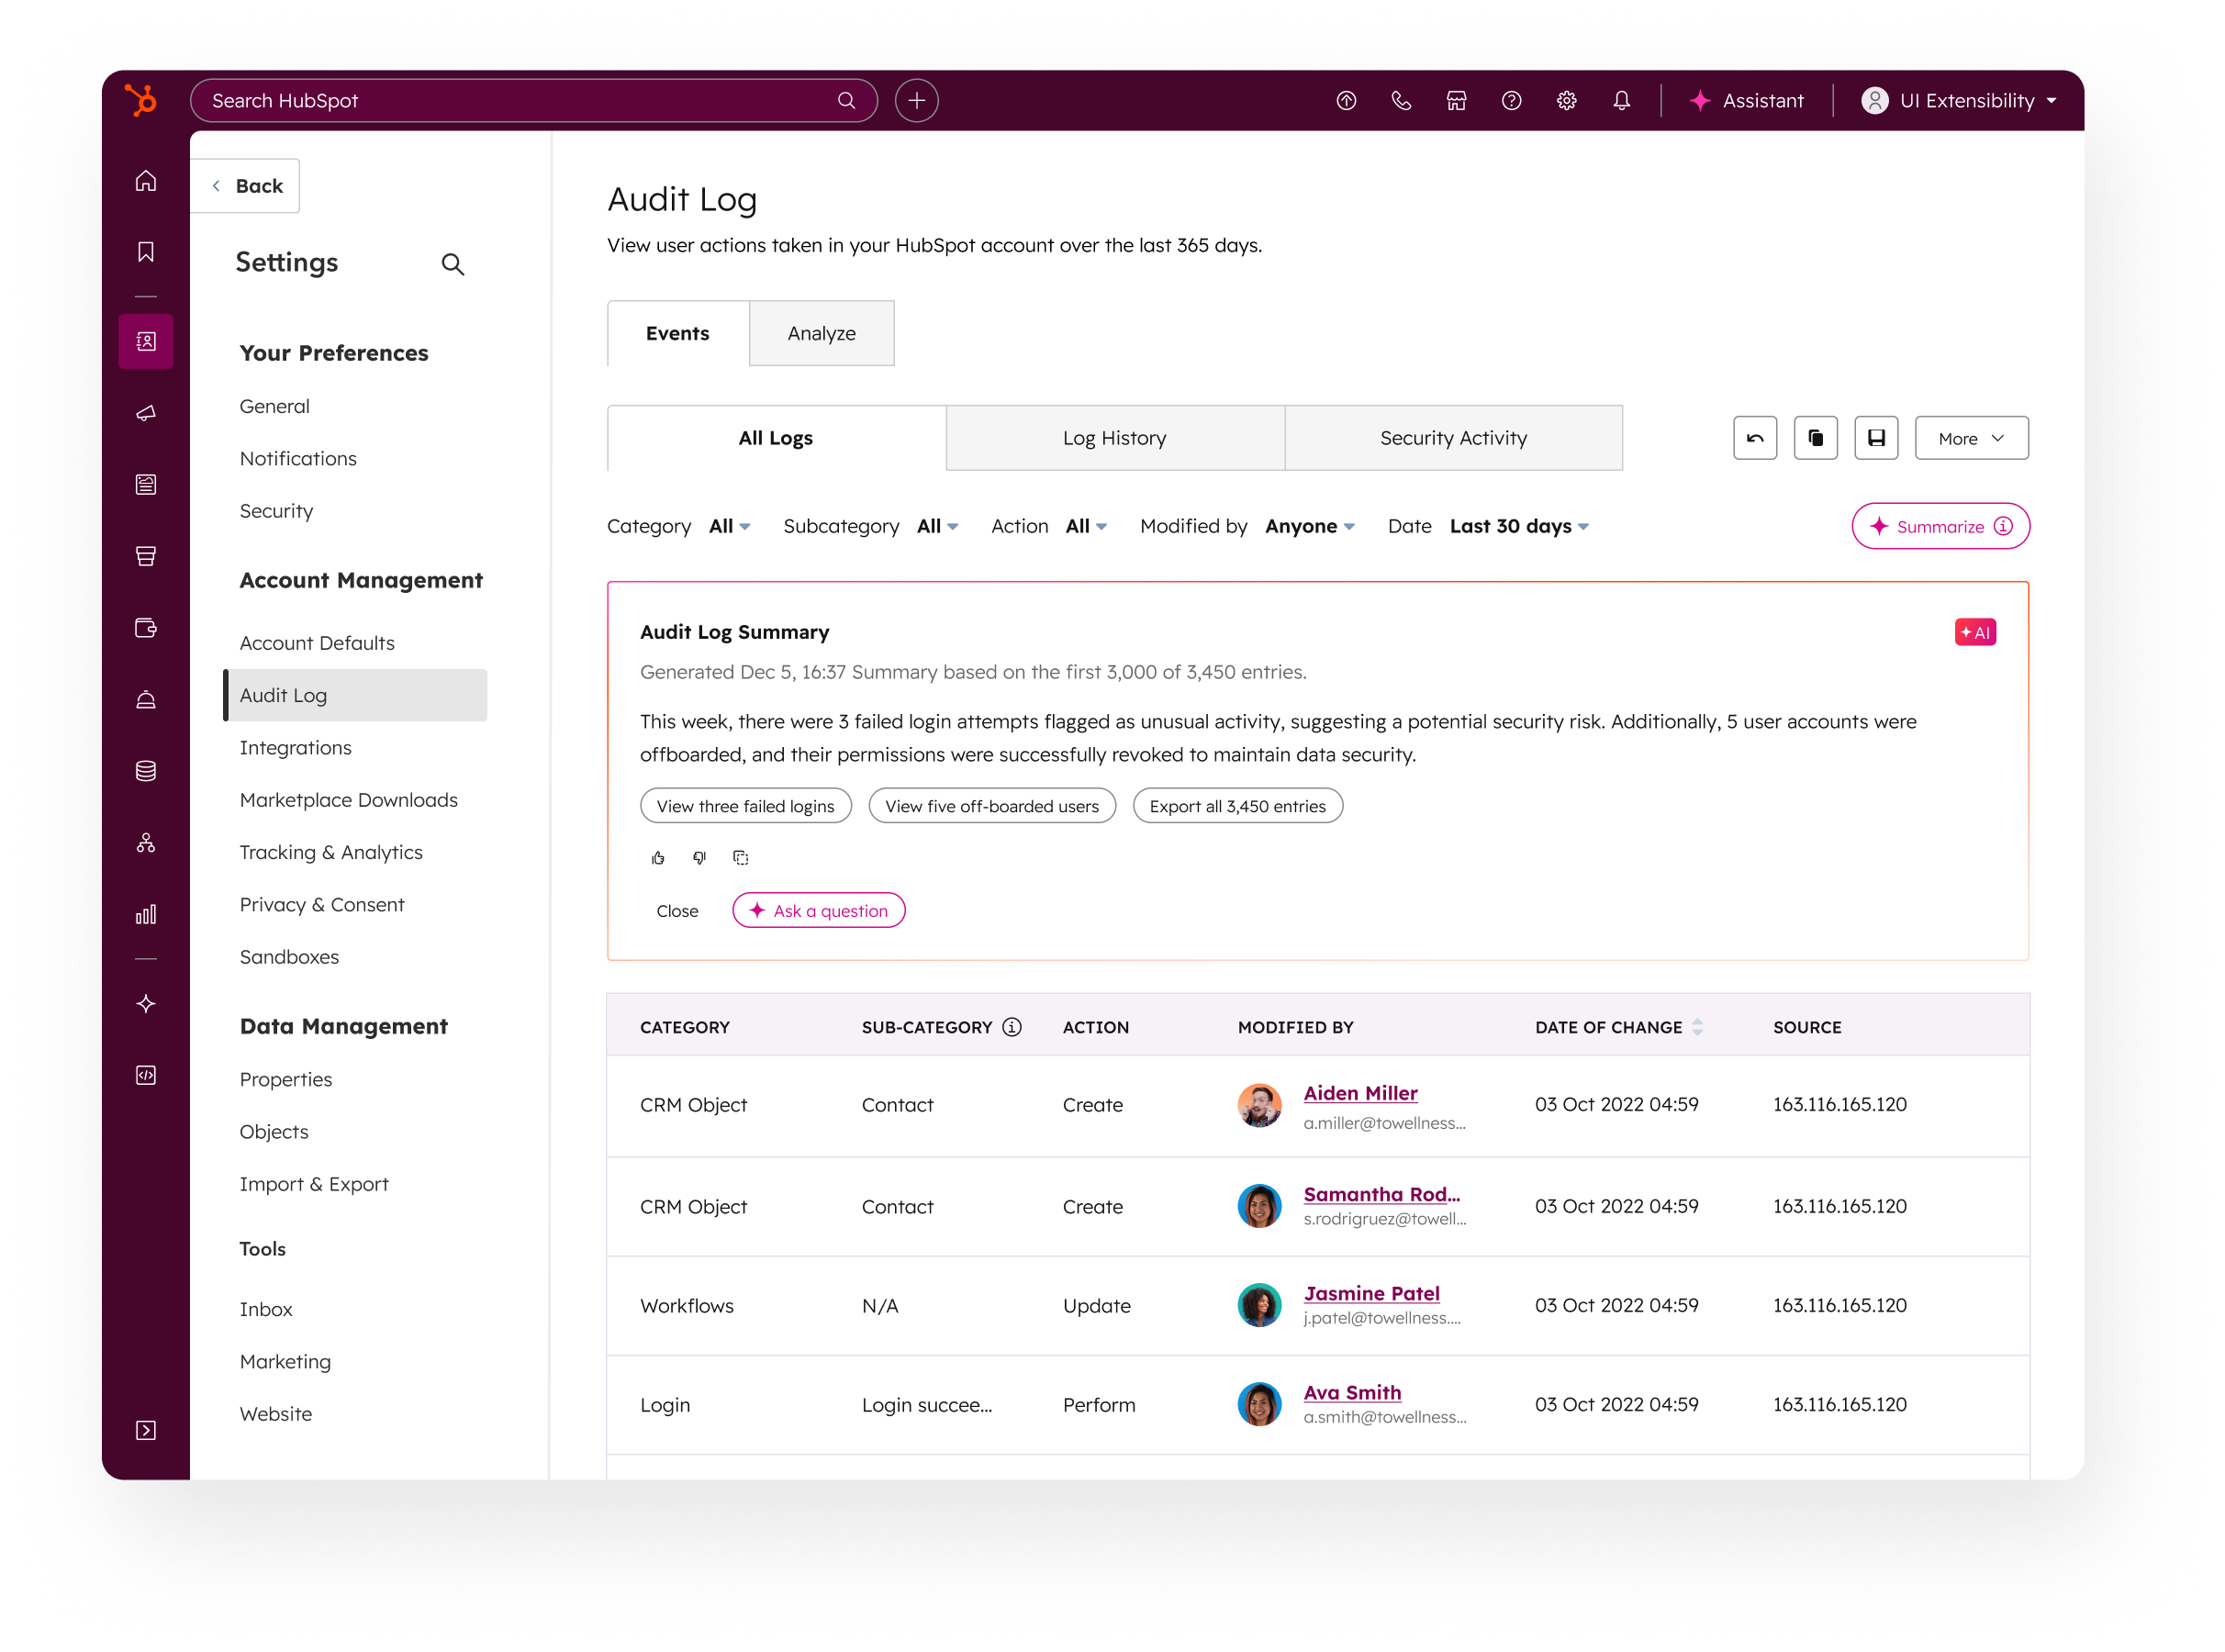The width and height of the screenshot is (2225, 1652).
Task: Expand the More actions dropdown
Action: click(x=1971, y=438)
